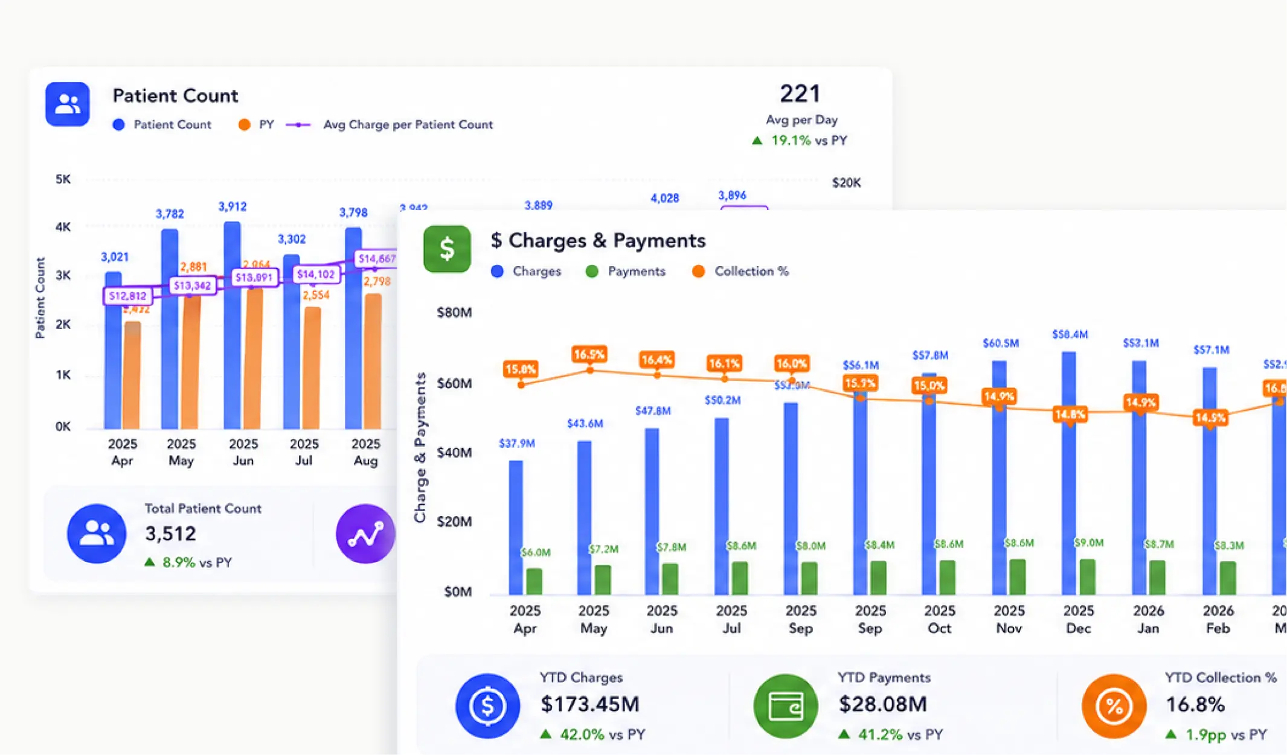Click the YTD Collection percent icon
This screenshot has width=1287, height=755.
1114,706
